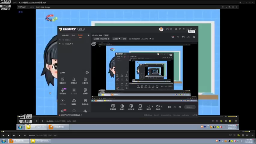Switch to the Douyu streaming app taskbar item
The width and height of the screenshot is (256, 144).
[19, 141]
